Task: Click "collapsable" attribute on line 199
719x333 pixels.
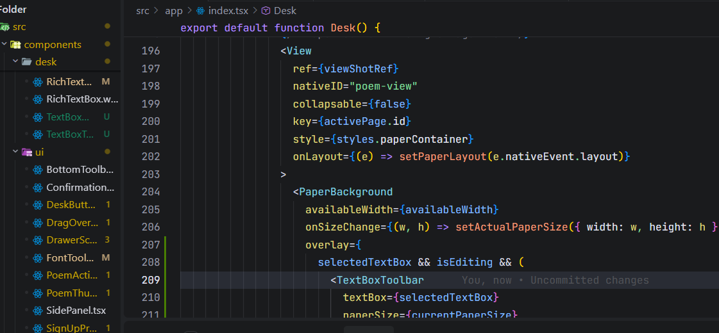Action: click(327, 104)
